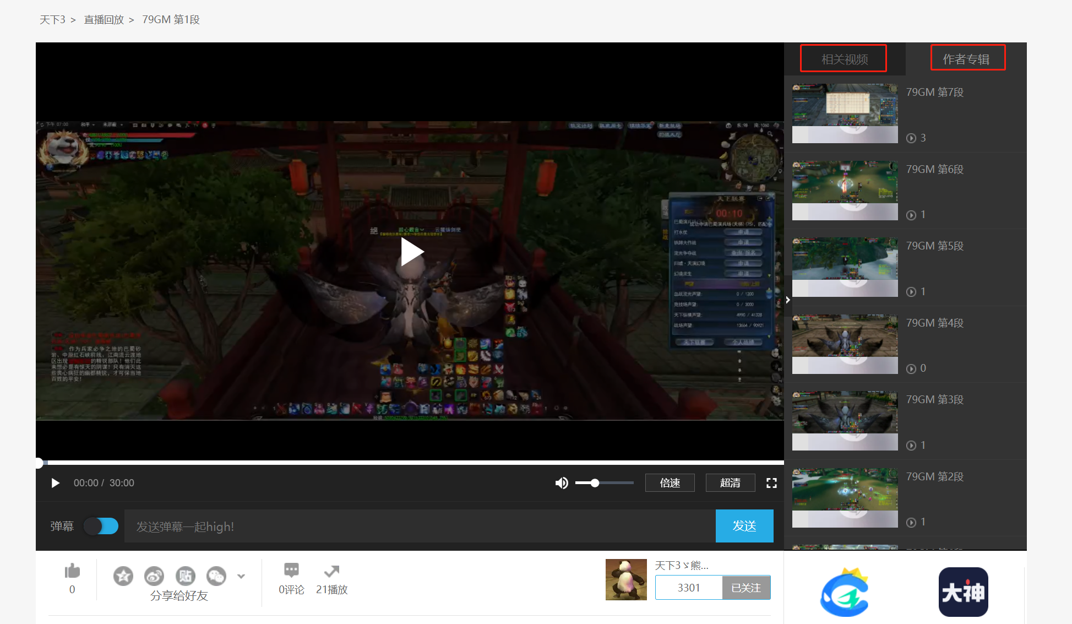
Task: Click the 21播放 play count icon
Action: click(x=331, y=571)
